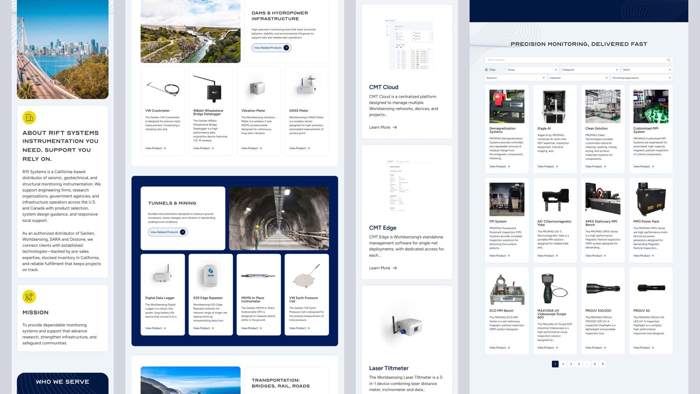Click the yellow Mission sparkle icon
700x394 pixels.
click(29, 297)
